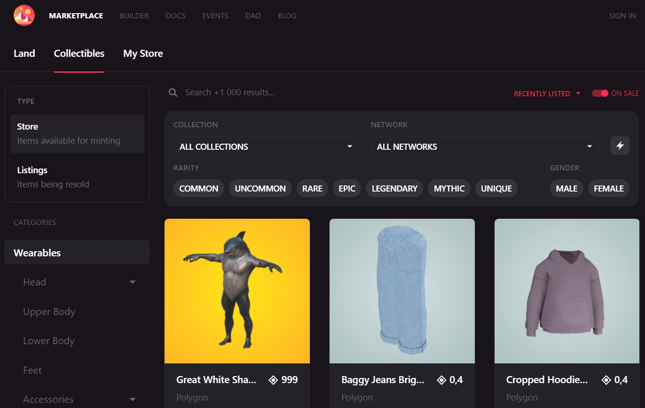The image size is (645, 408).
Task: Select the Listings type option
Action: (77, 177)
